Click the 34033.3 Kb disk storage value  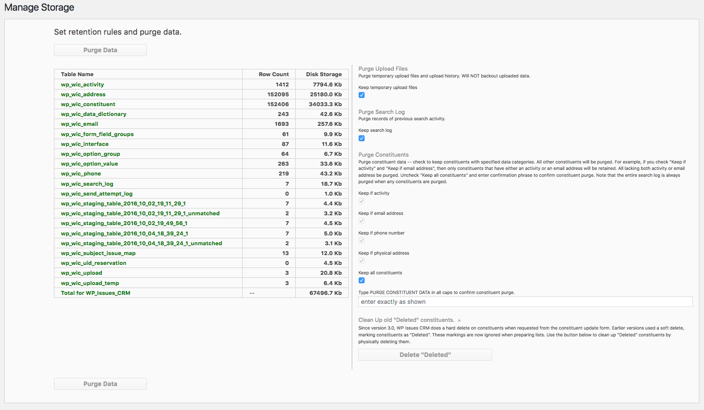point(325,104)
